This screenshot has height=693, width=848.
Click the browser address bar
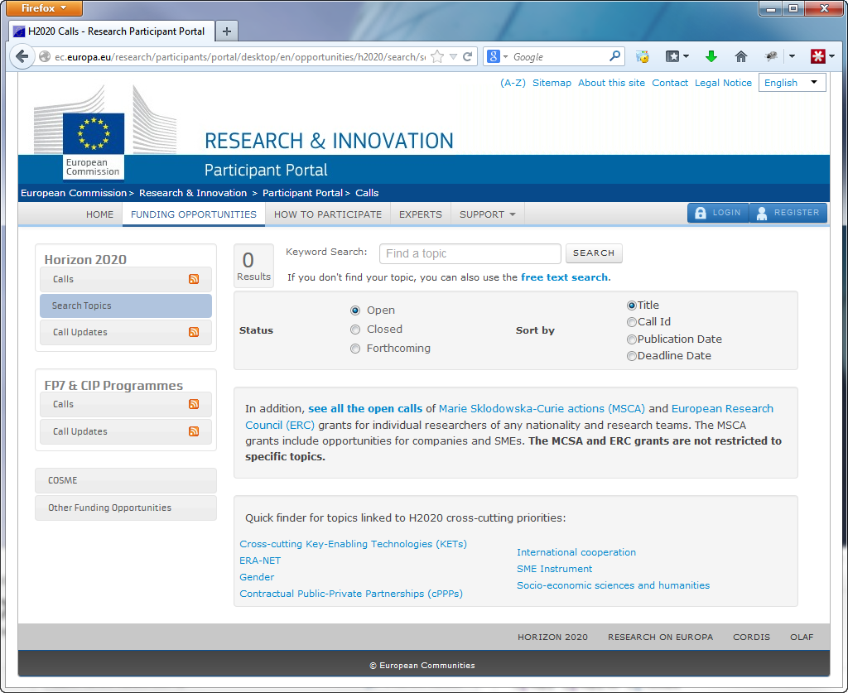pyautogui.click(x=239, y=57)
